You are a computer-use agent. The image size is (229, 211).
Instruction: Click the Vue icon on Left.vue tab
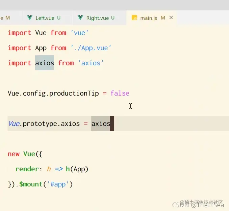[30, 17]
